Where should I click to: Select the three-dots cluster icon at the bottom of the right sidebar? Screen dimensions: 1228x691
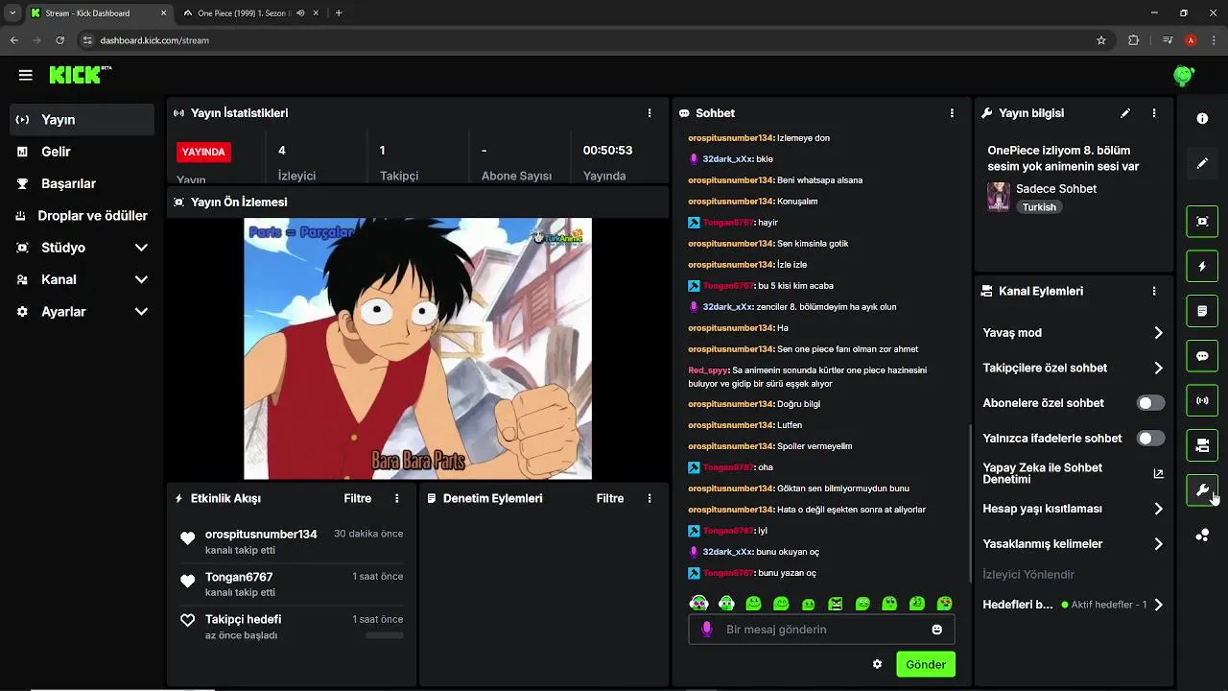1202,535
